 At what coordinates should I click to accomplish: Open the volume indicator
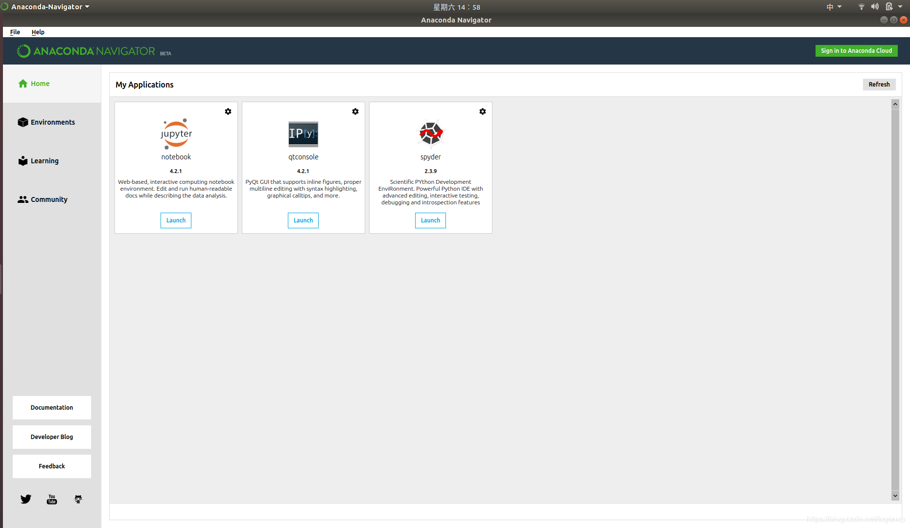[875, 7]
